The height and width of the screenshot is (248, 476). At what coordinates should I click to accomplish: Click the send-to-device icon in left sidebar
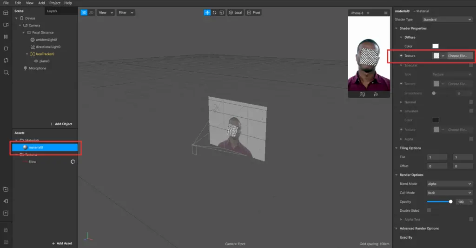pyautogui.click(x=6, y=201)
